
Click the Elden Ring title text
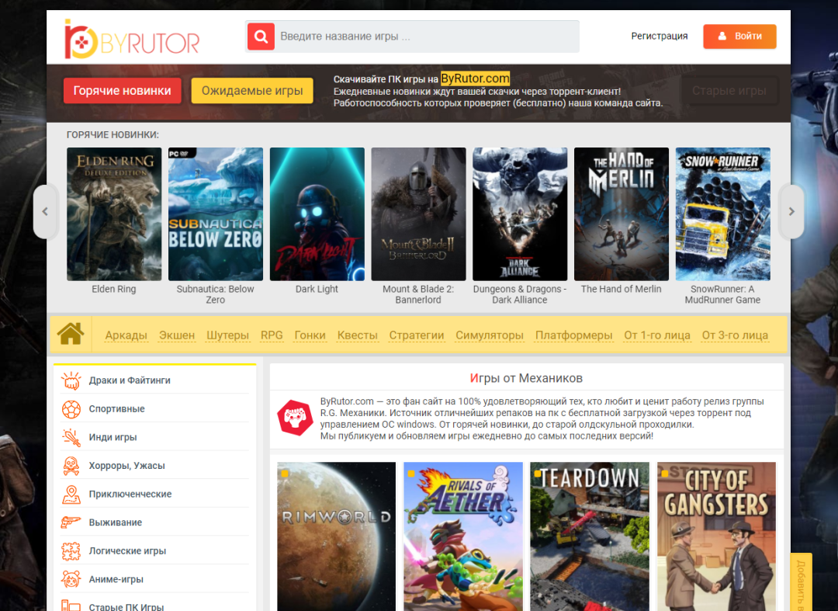[114, 289]
